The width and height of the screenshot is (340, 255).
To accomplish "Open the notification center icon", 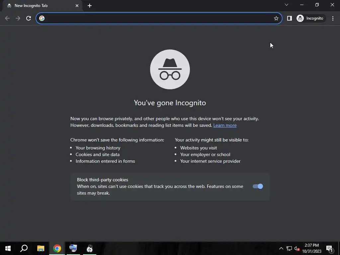I will tap(329, 248).
